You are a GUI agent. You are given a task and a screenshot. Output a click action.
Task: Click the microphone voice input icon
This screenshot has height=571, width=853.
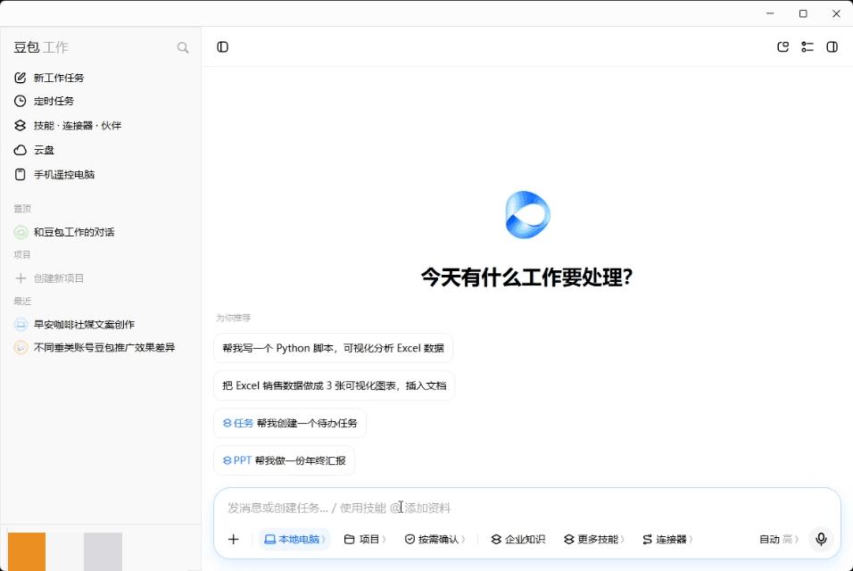(x=821, y=539)
